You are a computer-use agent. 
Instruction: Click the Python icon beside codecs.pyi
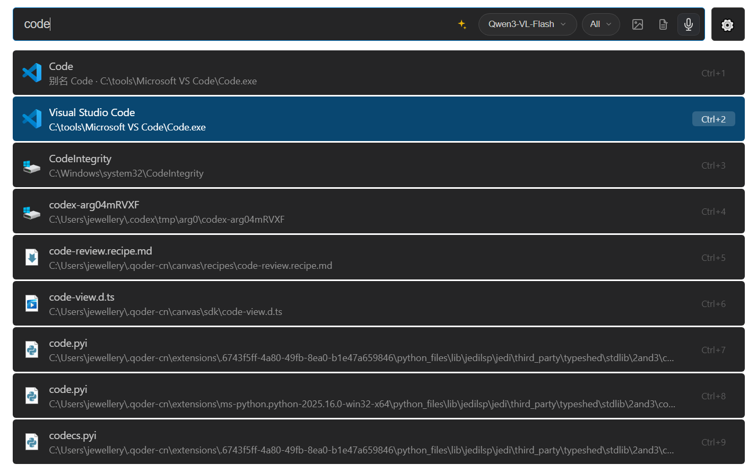32,442
